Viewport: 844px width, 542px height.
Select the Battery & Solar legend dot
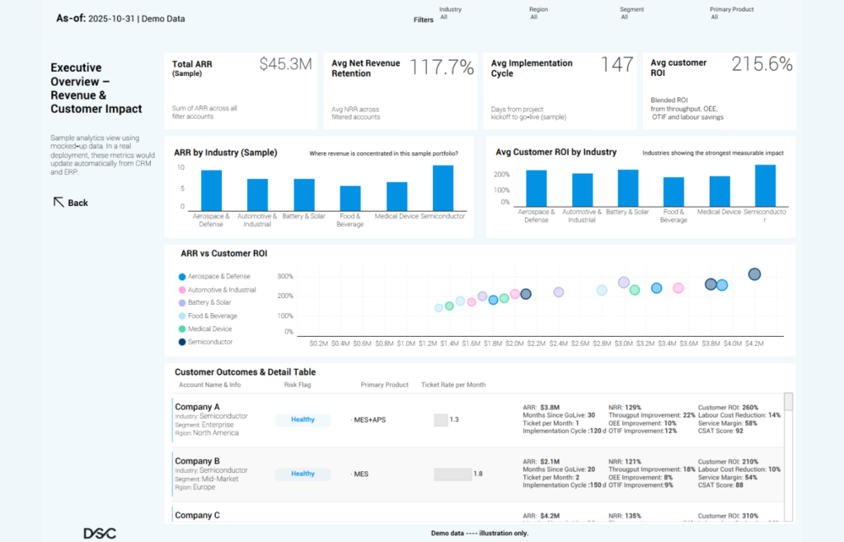181,303
